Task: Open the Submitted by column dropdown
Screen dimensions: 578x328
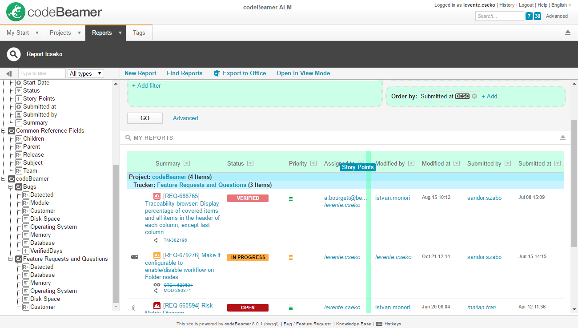Action: click(x=508, y=163)
